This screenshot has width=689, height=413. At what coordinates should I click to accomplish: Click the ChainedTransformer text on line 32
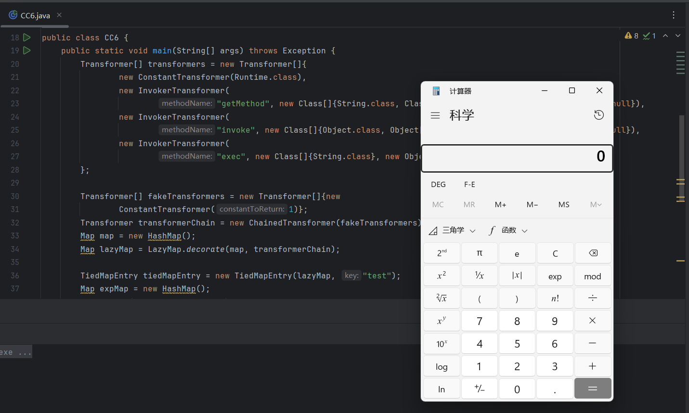(292, 223)
